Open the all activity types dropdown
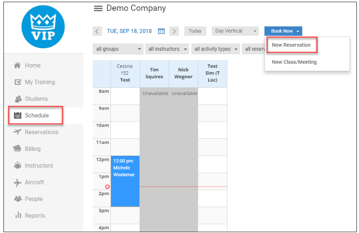Screen dimensions: 359x233 pyautogui.click(x=215, y=49)
